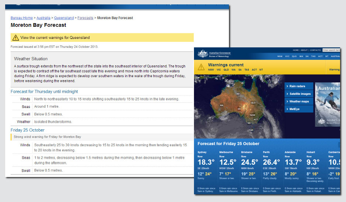Open the Adelaide city forecast
The height and width of the screenshot is (202, 346).
tap(290, 152)
